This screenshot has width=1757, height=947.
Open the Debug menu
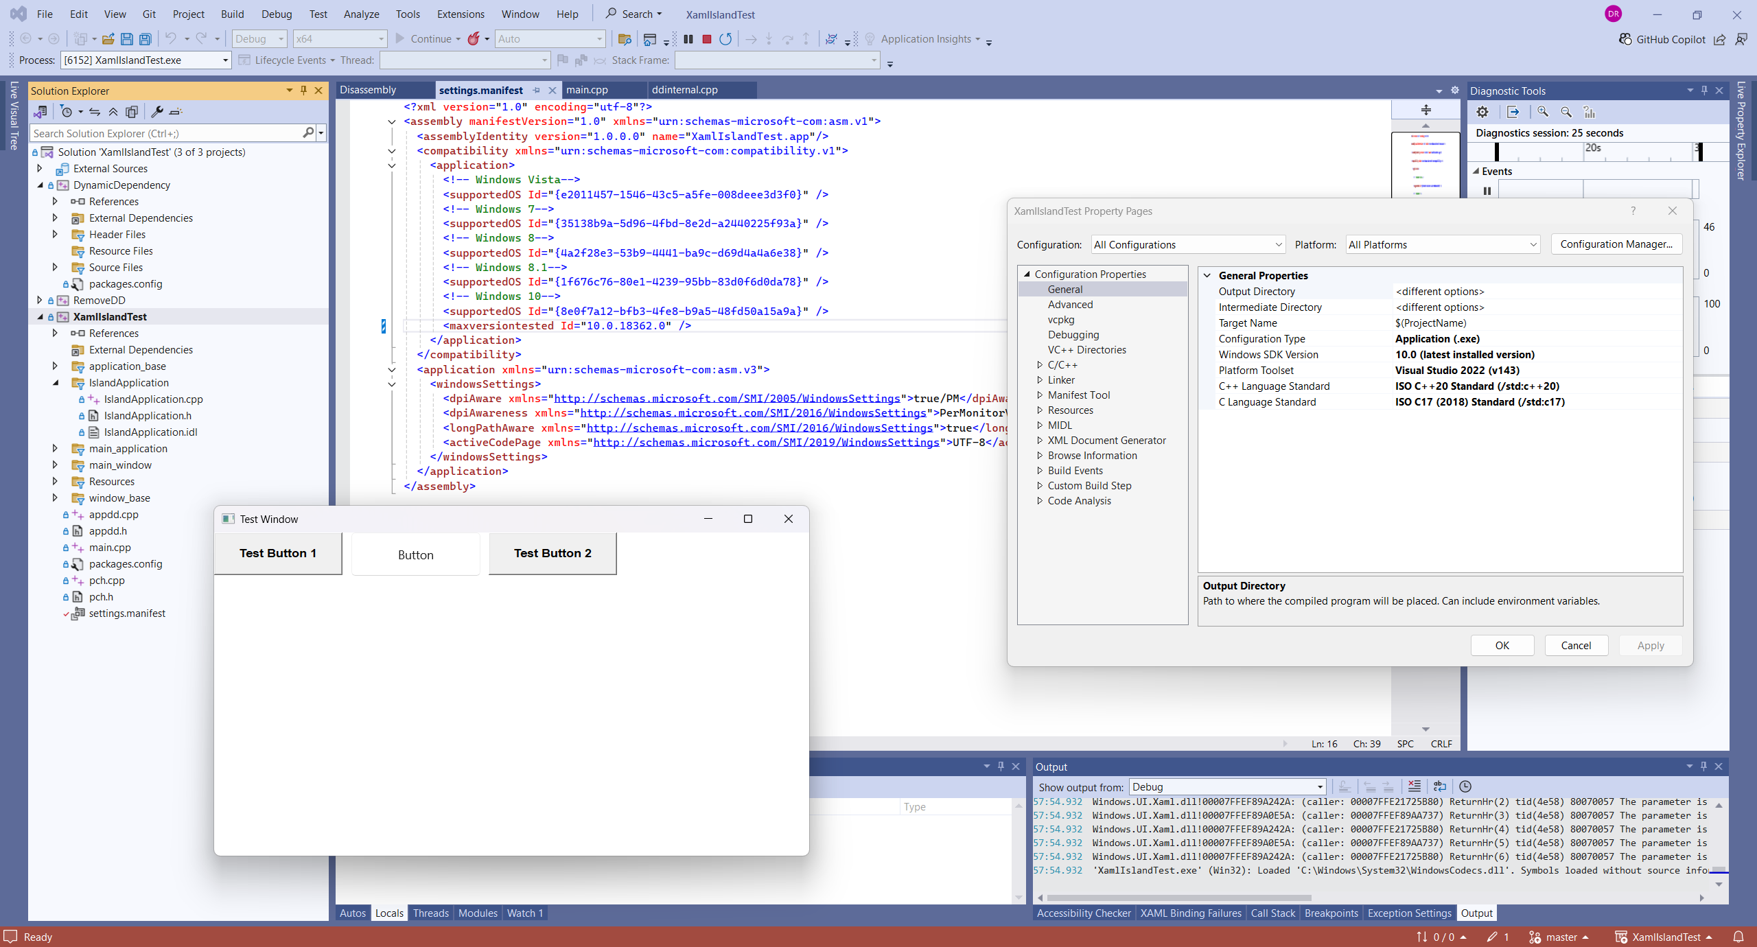[277, 14]
